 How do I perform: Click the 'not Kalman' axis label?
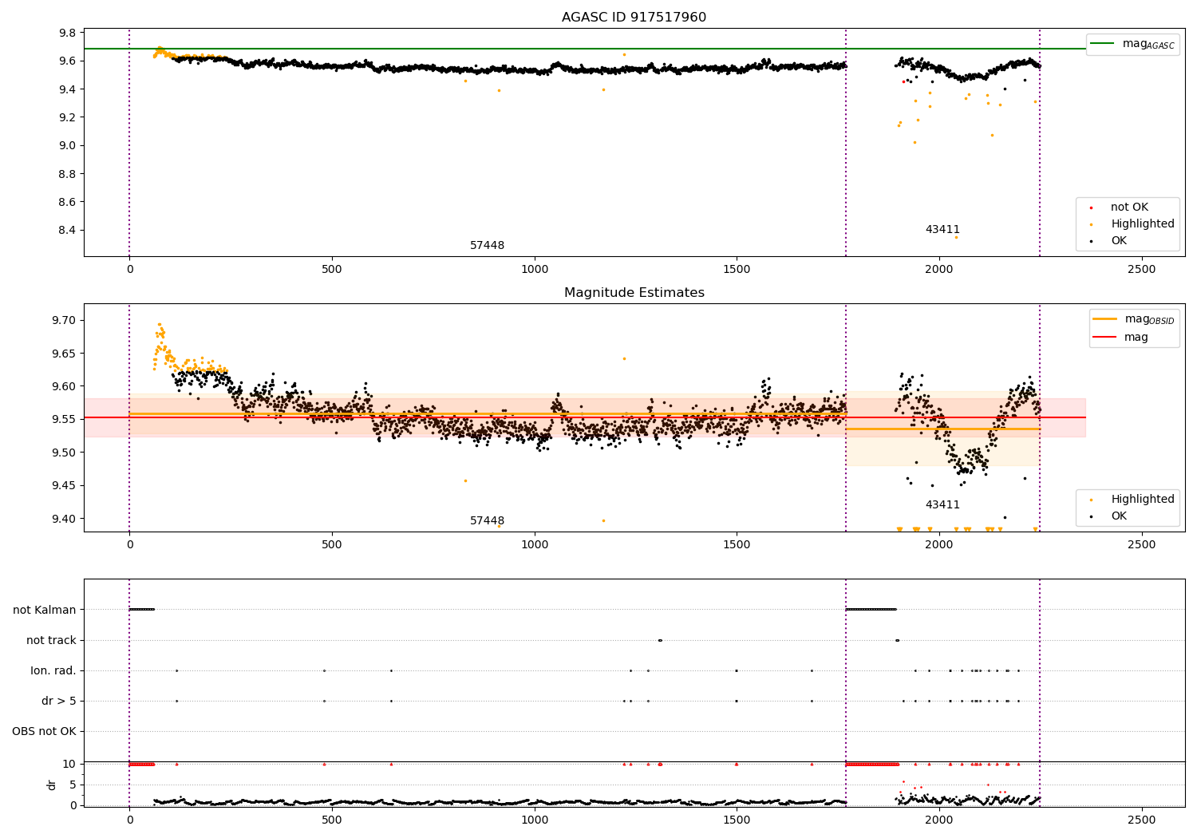tap(45, 610)
